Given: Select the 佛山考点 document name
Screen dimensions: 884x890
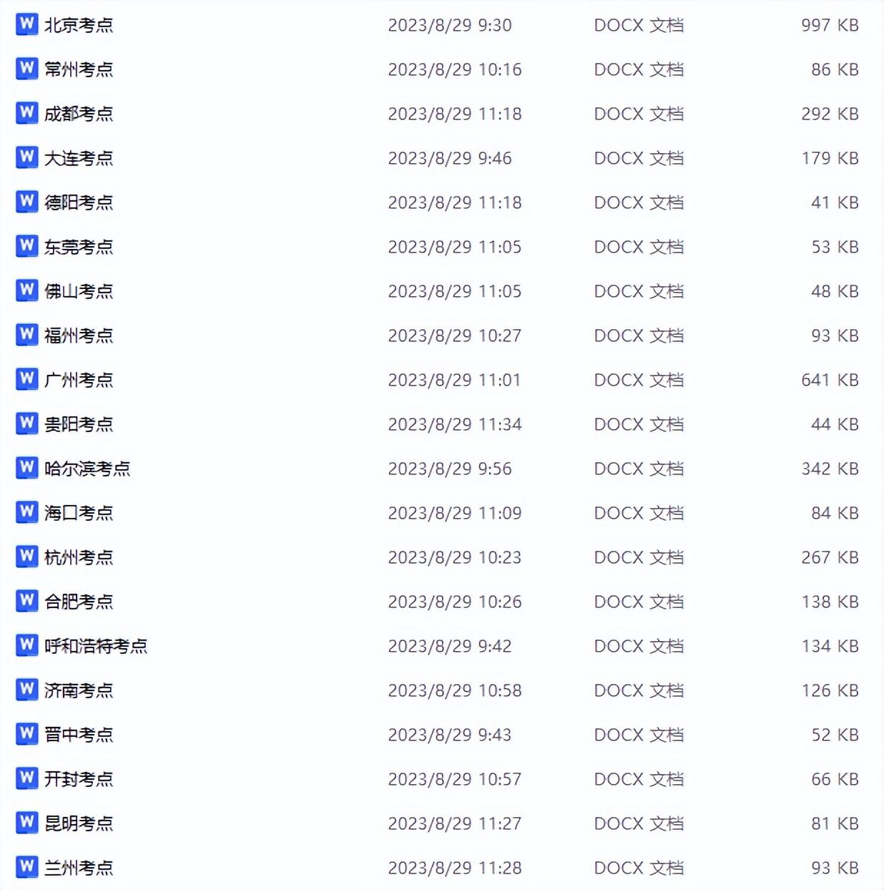Looking at the screenshot, I should click(x=79, y=291).
